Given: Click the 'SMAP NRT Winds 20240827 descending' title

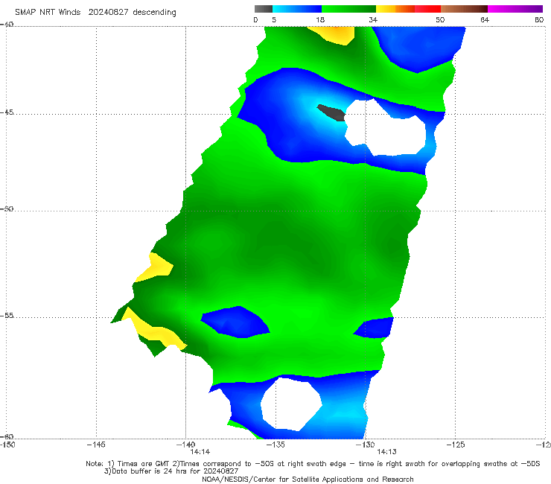Looking at the screenshot, I should coord(95,13).
